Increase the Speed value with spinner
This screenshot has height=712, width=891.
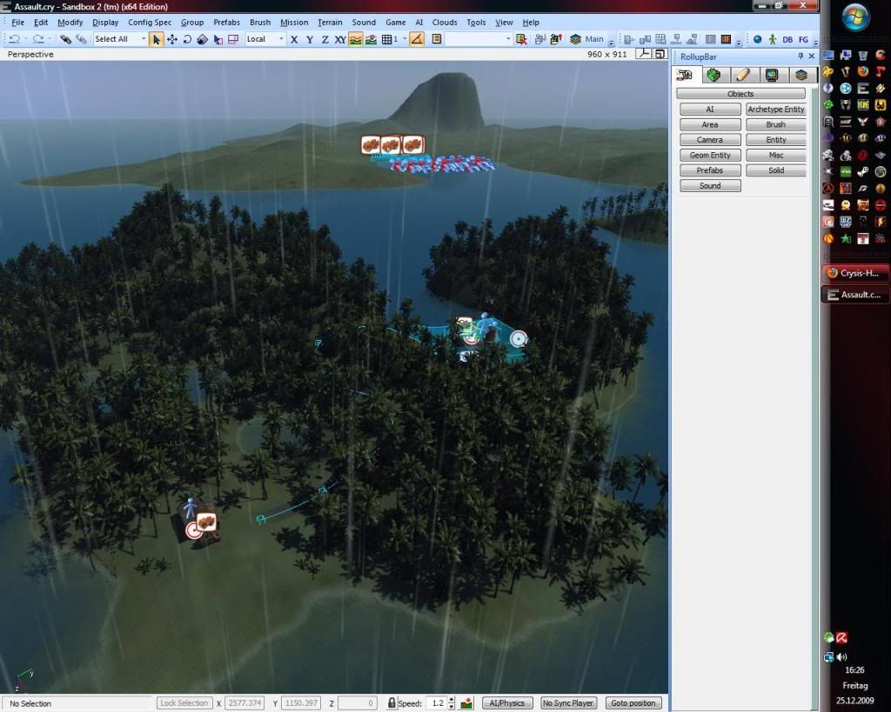pos(452,700)
